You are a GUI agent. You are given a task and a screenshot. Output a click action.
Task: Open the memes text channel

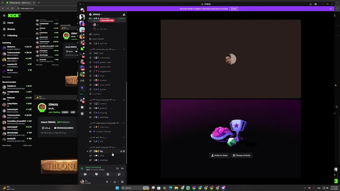click(107, 80)
